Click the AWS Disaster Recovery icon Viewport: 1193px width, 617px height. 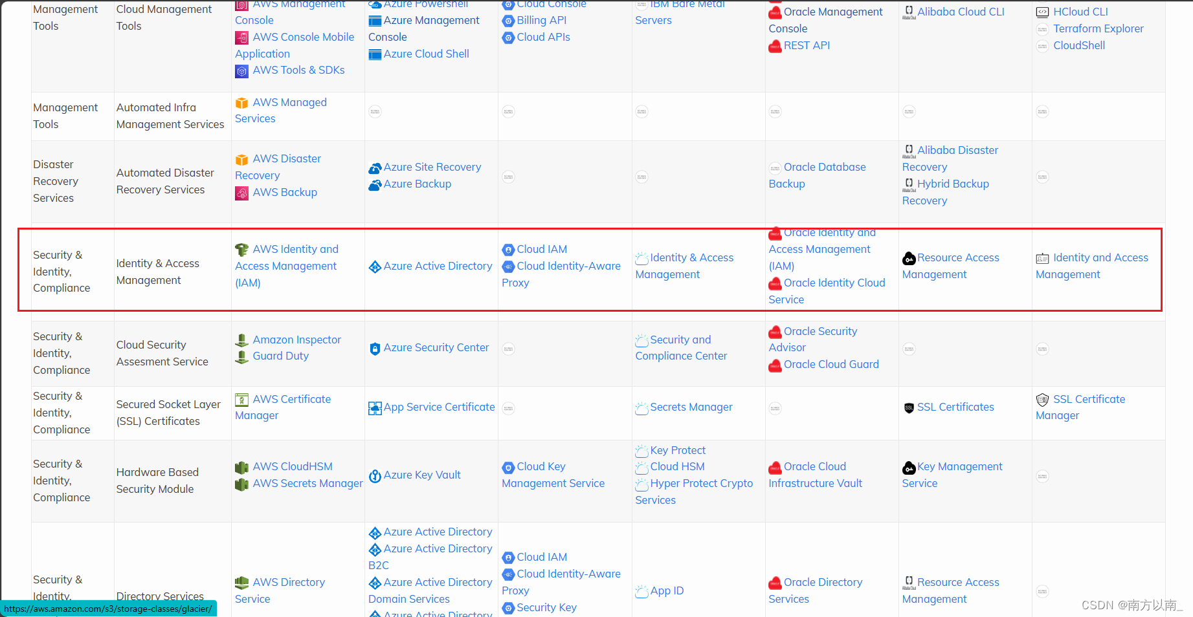(241, 160)
